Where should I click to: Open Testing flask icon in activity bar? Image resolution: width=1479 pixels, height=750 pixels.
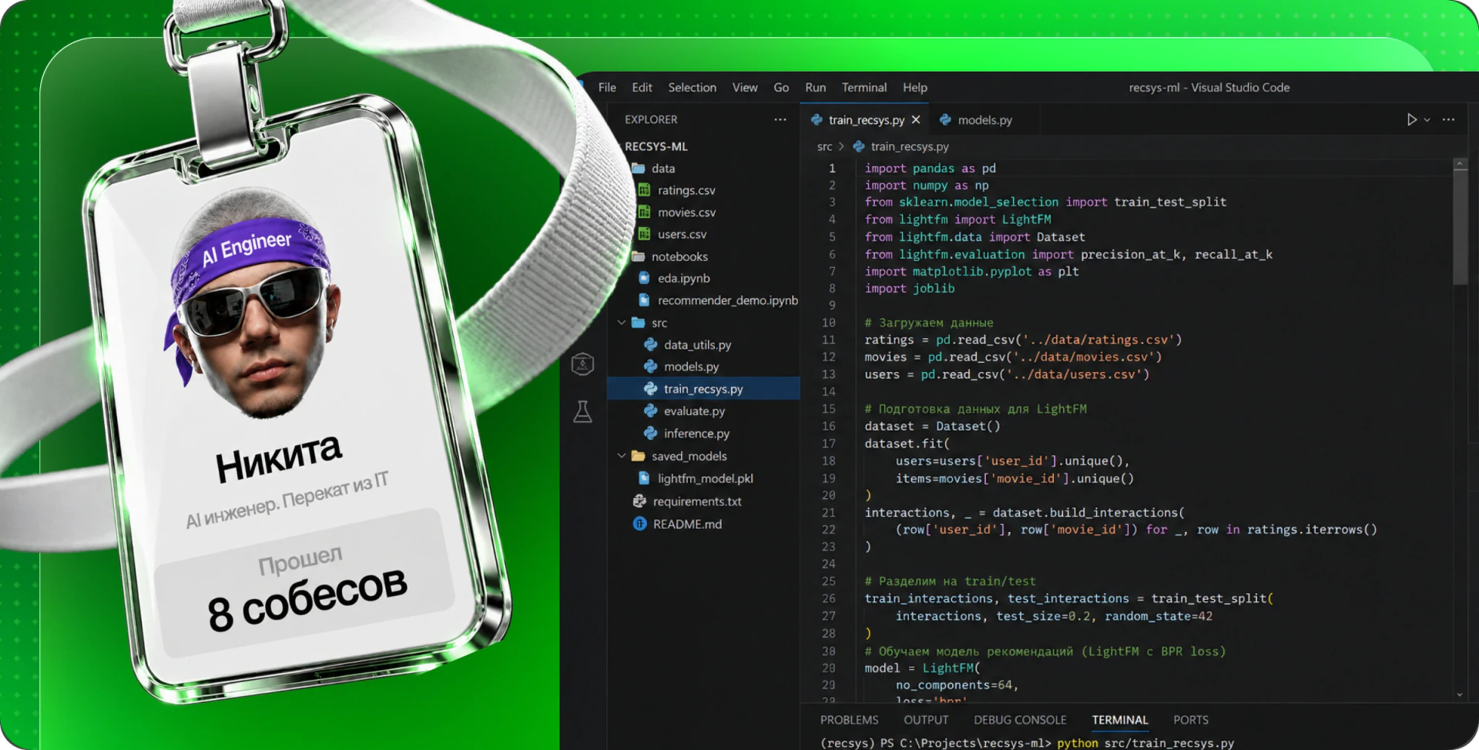(582, 412)
